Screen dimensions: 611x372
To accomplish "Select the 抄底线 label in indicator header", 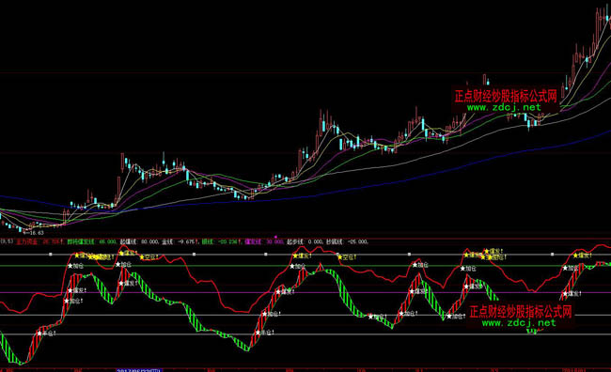I will tap(334, 242).
